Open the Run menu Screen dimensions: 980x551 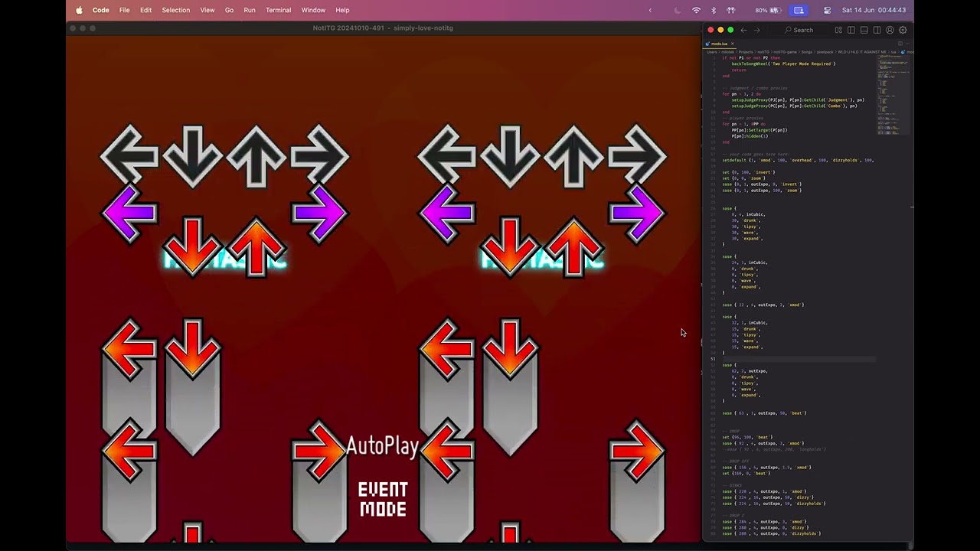tap(250, 10)
